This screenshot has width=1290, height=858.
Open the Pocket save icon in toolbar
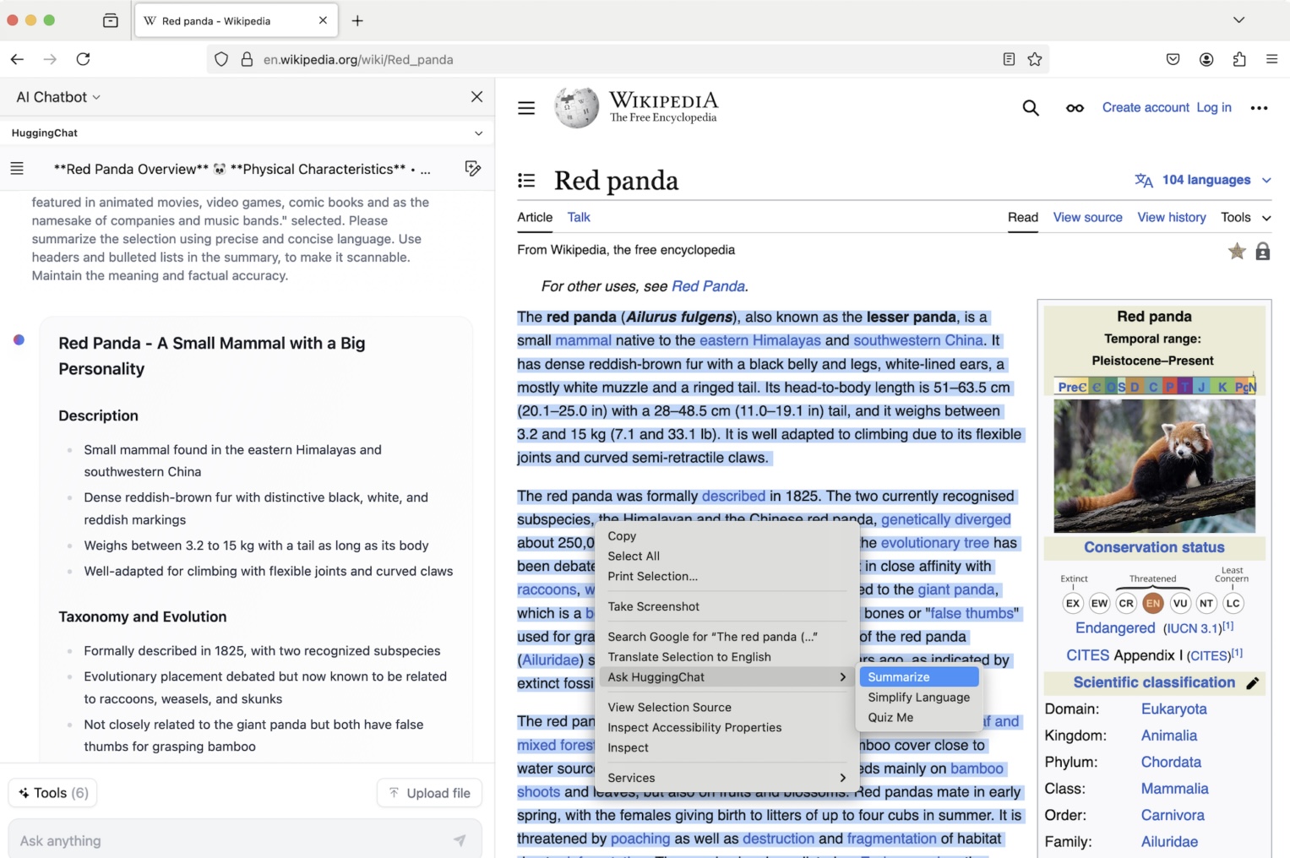(1173, 59)
